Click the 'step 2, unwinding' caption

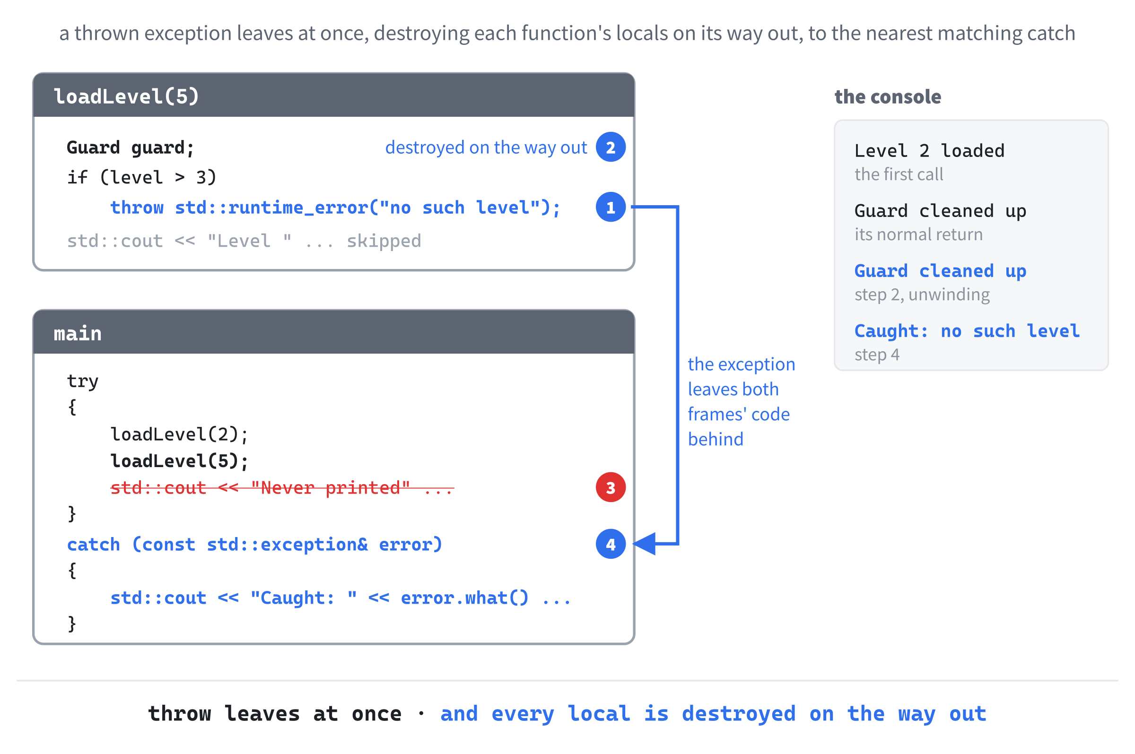922,295
